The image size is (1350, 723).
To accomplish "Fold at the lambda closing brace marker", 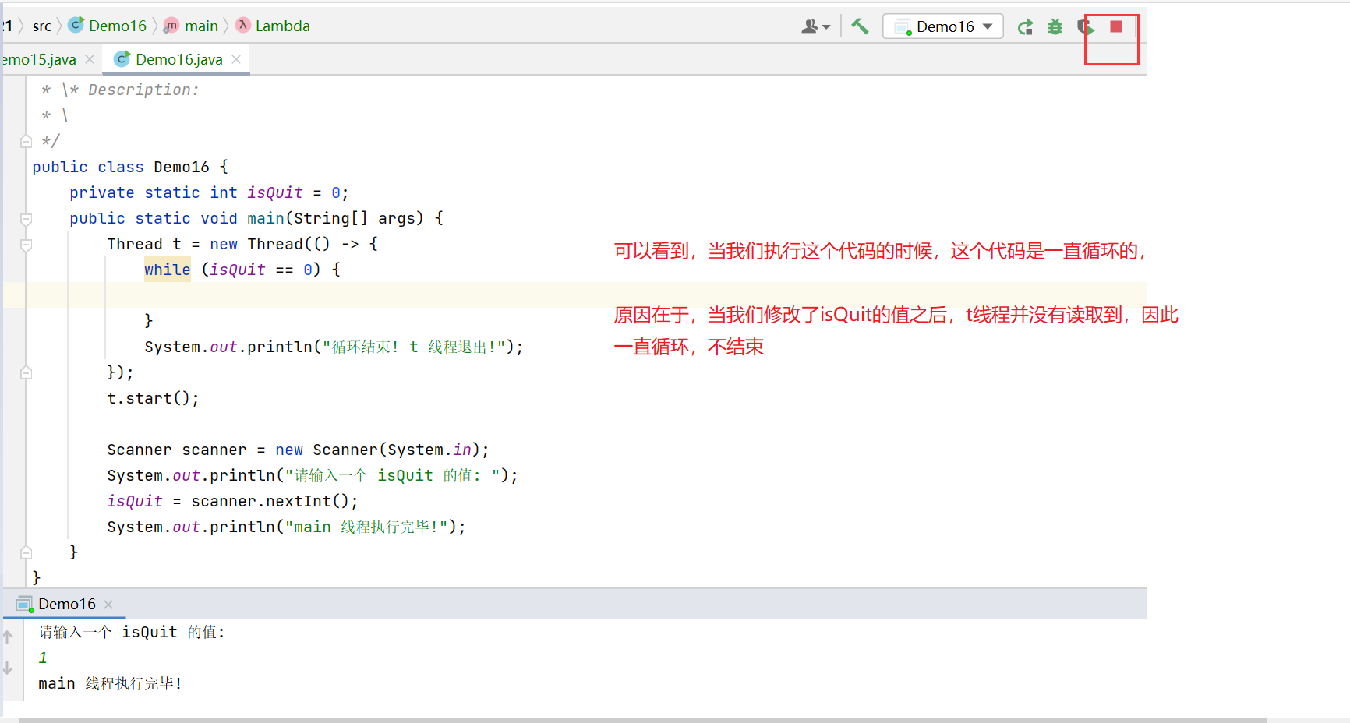I will [26, 372].
